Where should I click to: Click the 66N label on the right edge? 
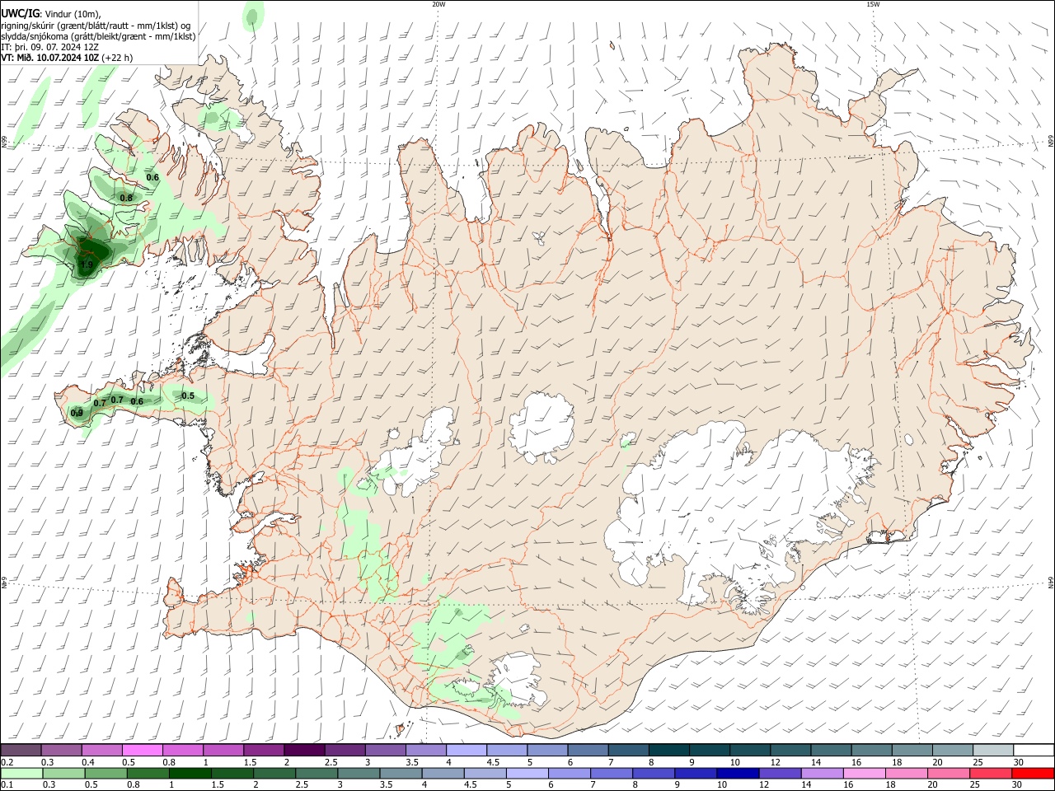click(x=1051, y=142)
